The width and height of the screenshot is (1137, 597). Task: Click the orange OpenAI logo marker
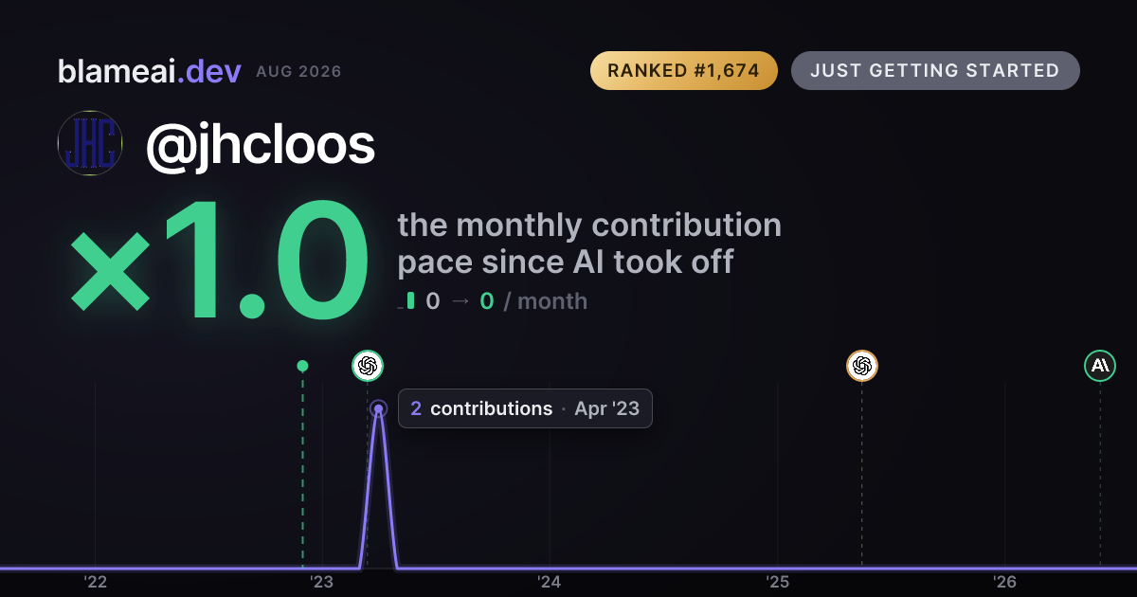tap(861, 366)
